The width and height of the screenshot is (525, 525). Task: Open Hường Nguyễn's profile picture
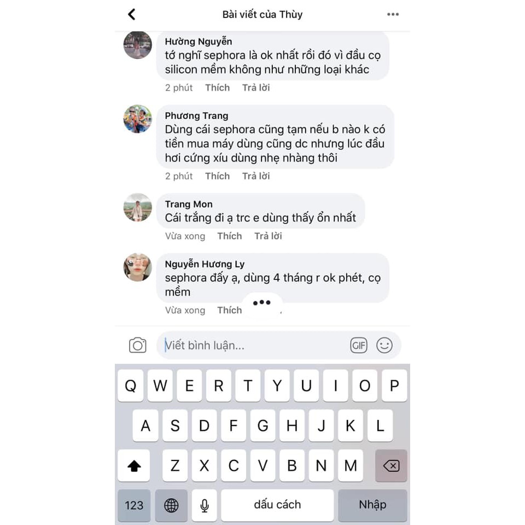[138, 44]
